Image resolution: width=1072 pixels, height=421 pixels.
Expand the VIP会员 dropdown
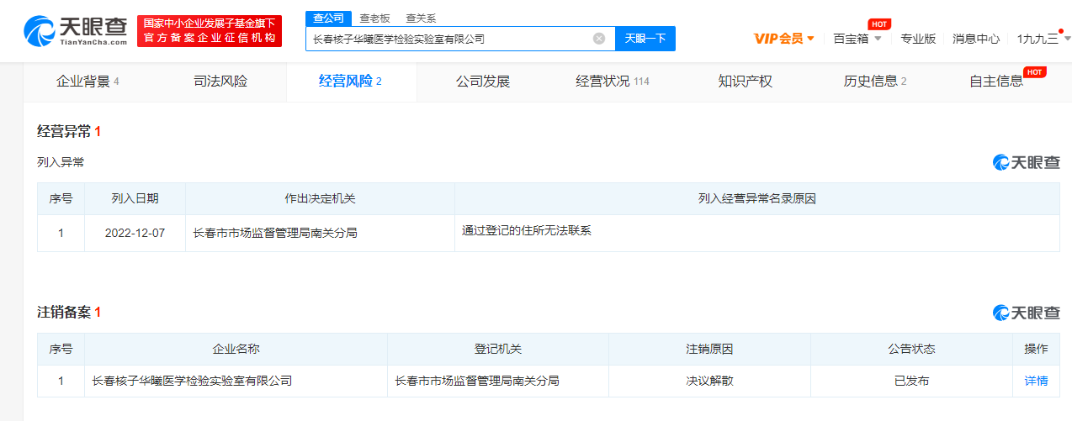coord(784,39)
